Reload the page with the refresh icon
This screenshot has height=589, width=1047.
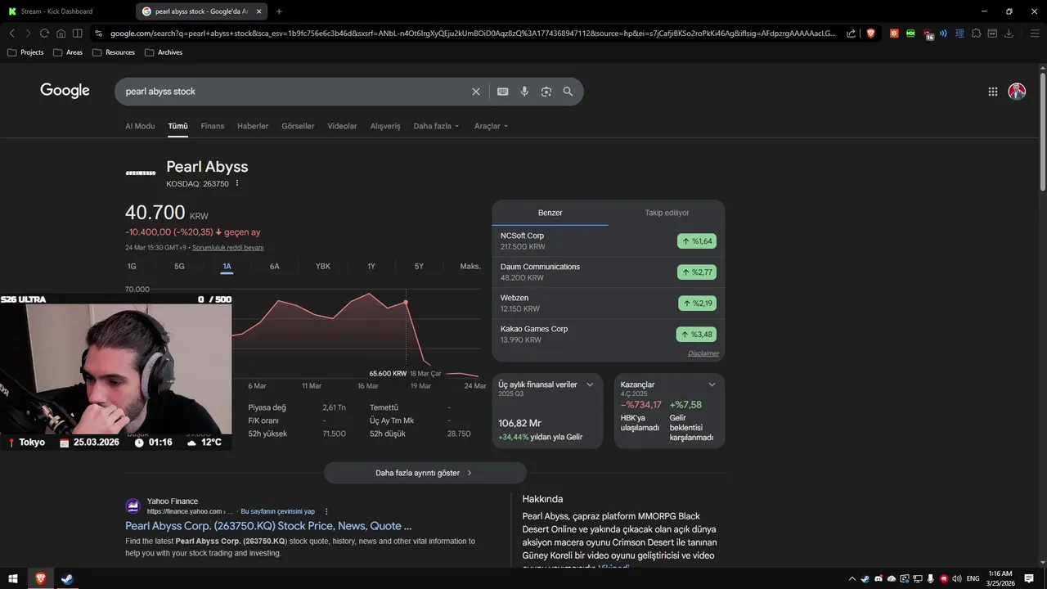tap(44, 34)
